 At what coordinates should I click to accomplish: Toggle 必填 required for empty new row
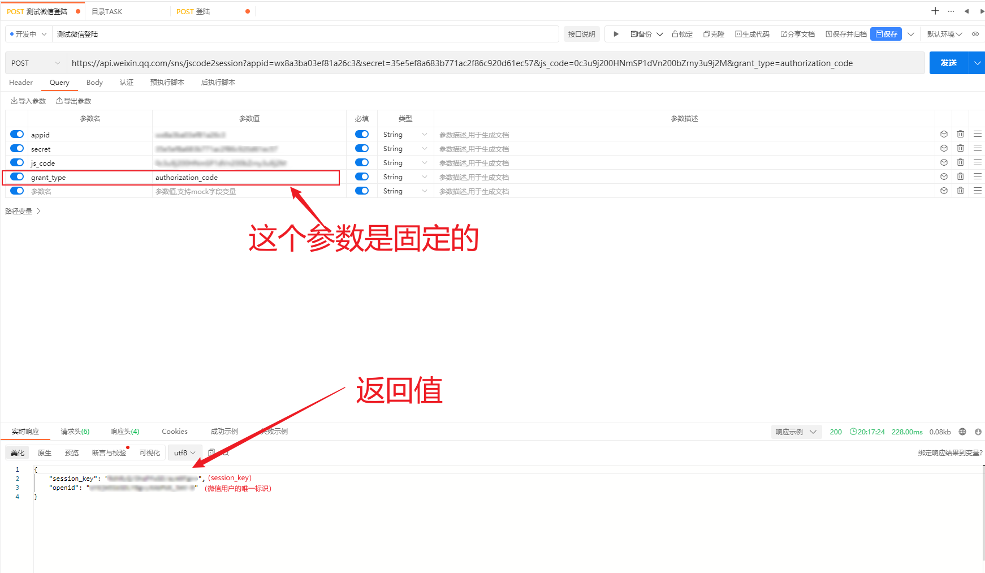tap(362, 191)
